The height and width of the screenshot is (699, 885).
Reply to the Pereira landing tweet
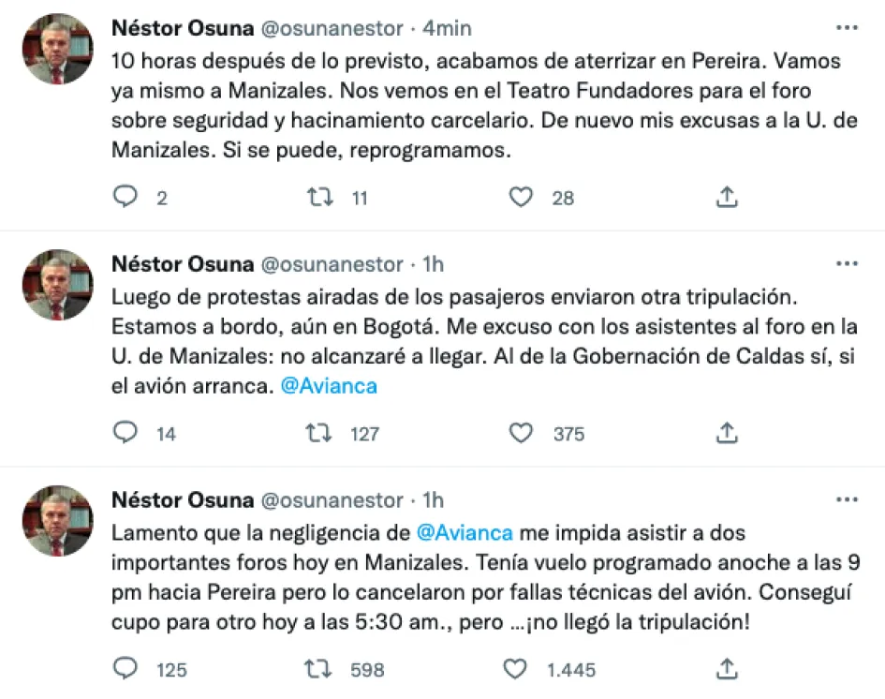[x=126, y=198]
